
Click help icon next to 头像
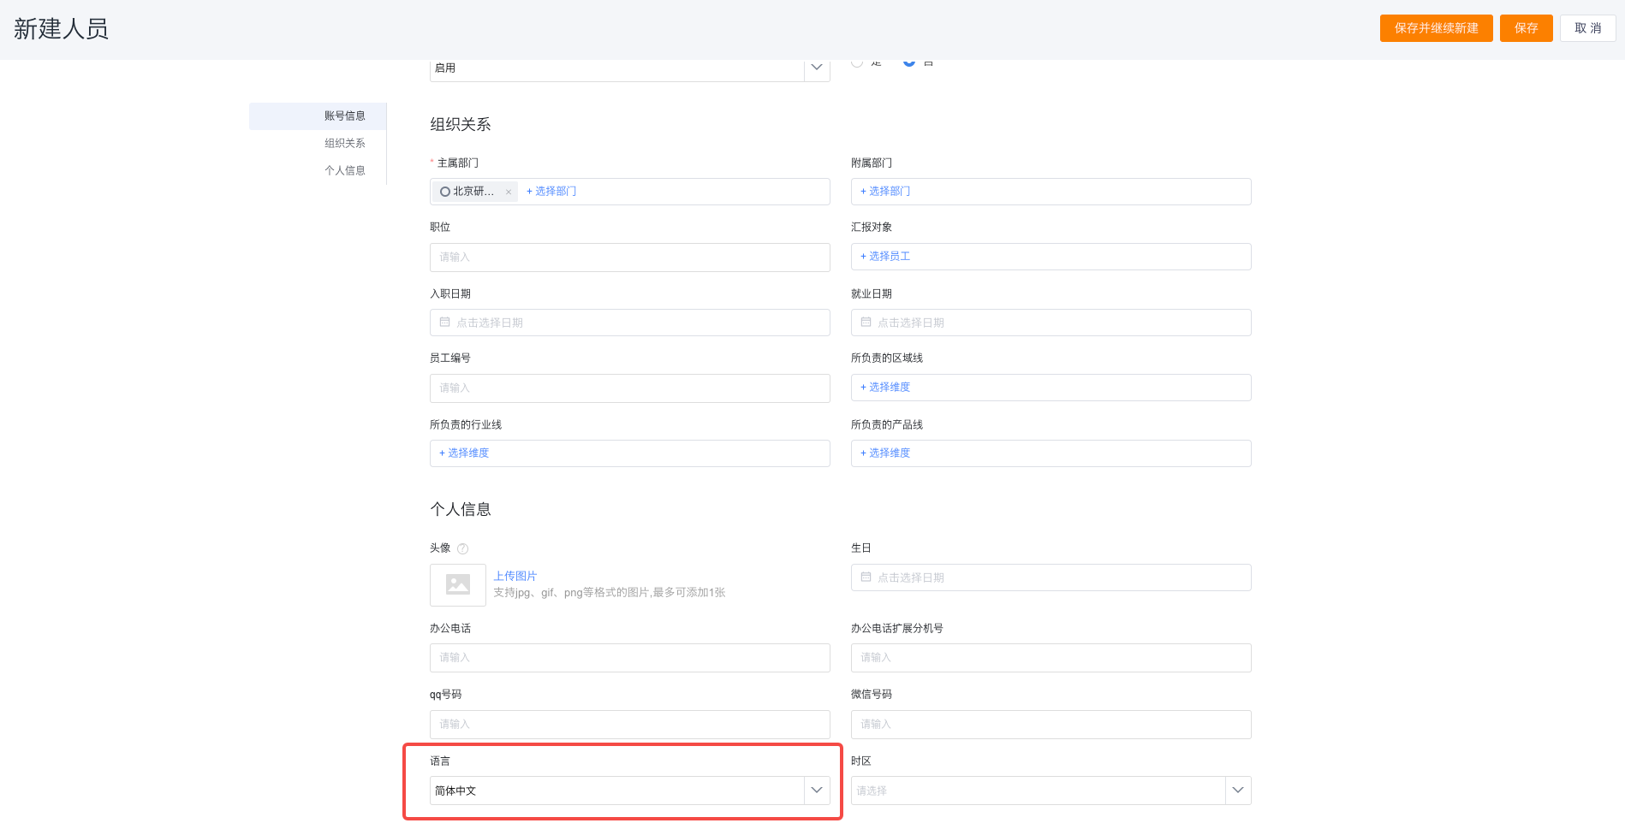click(x=463, y=549)
